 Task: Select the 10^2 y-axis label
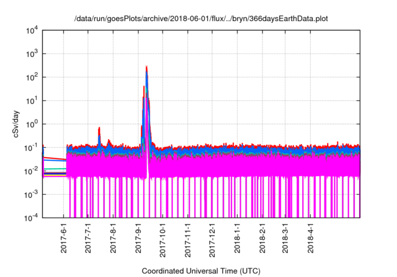click(32, 77)
